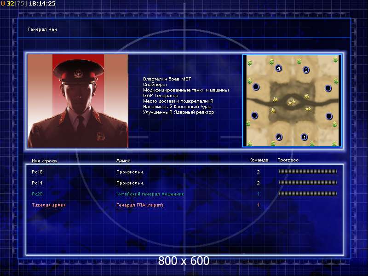Click team number 1 in 'Тяжелая армия' row
The height and width of the screenshot is (276, 368).
click(259, 205)
